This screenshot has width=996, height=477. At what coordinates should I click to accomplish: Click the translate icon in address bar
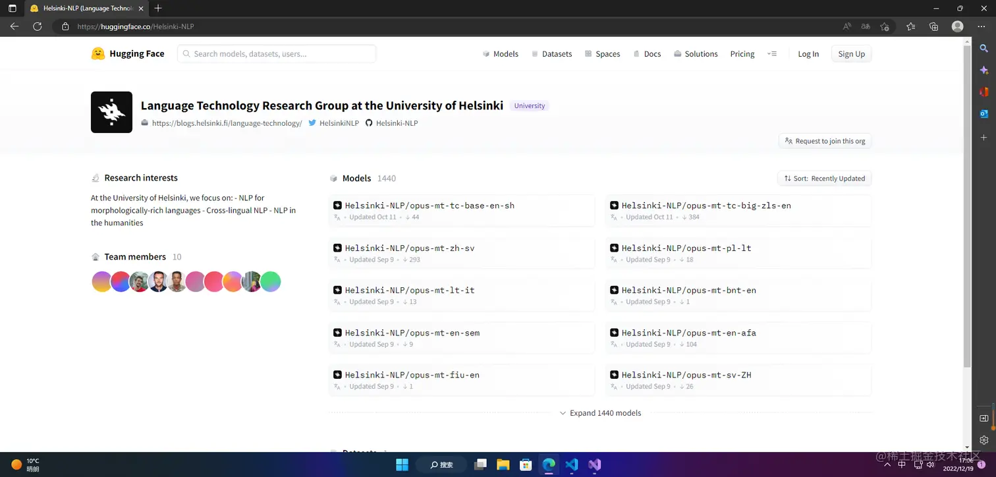(x=866, y=26)
